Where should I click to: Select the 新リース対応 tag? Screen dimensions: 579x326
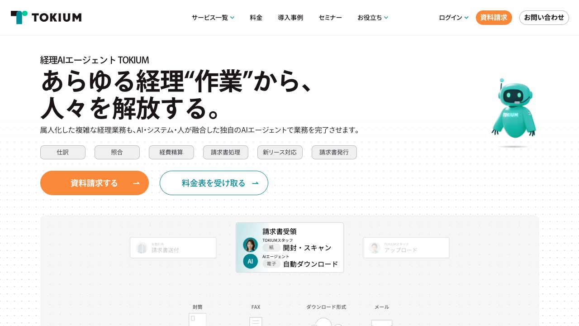(x=280, y=152)
